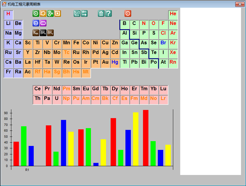
Task: Click the green circle-dot icon in the toolbar
Action: [36, 14]
